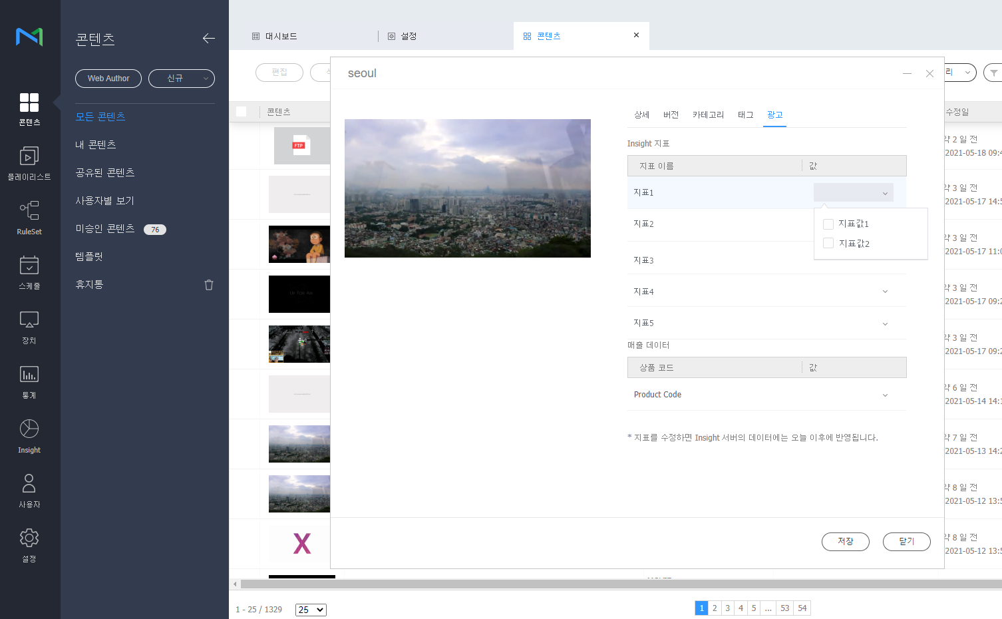Expand the 지표4 dropdown

(x=885, y=292)
